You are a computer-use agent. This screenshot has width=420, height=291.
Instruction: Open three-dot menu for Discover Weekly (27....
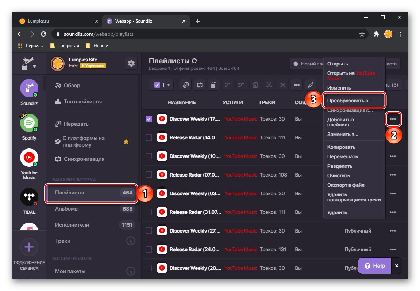[393, 231]
